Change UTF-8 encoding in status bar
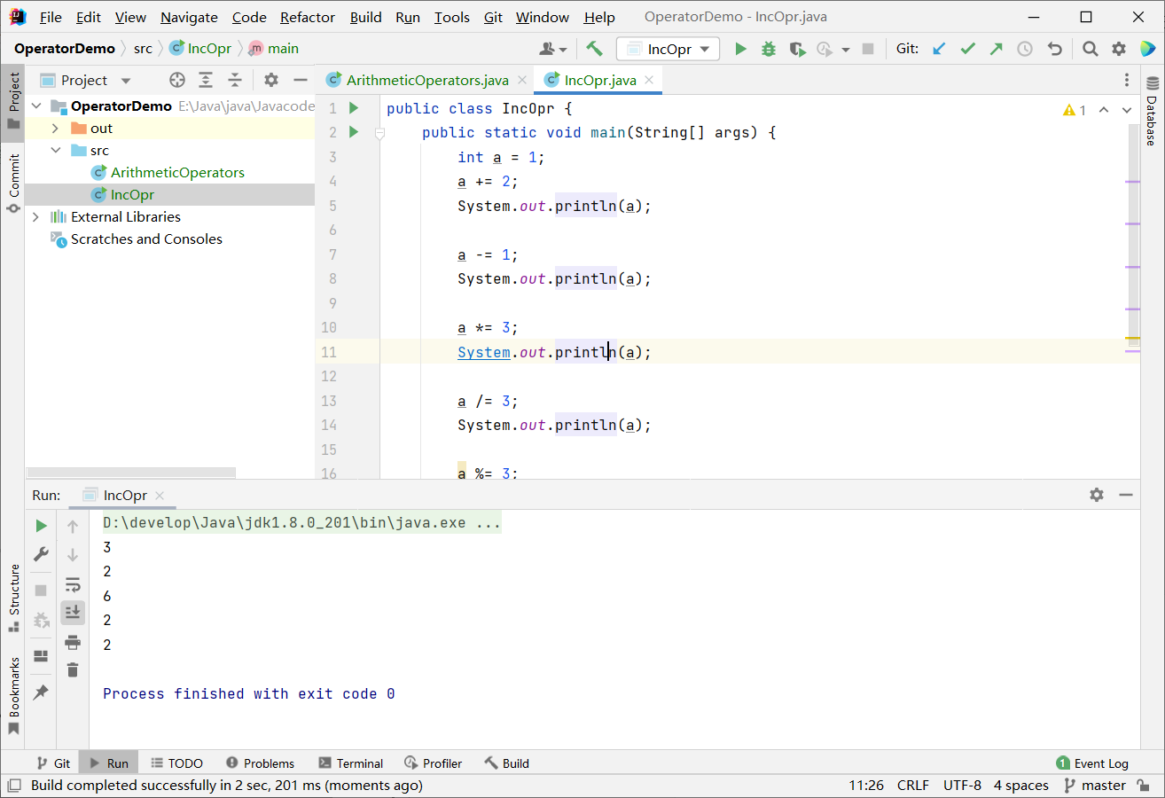This screenshot has width=1165, height=798. [962, 786]
